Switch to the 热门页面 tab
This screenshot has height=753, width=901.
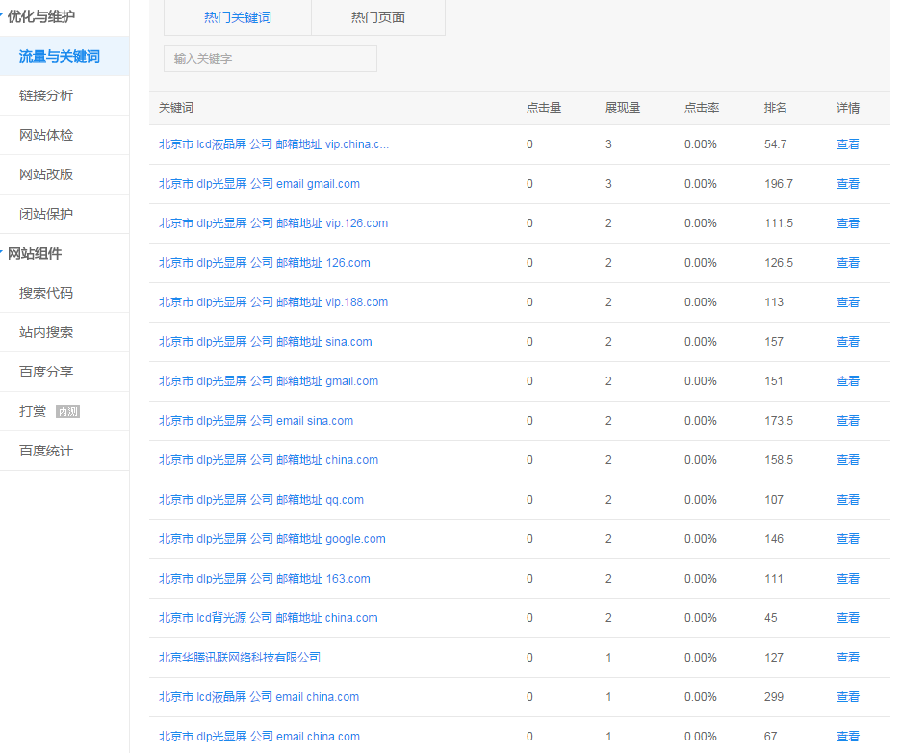coord(377,17)
